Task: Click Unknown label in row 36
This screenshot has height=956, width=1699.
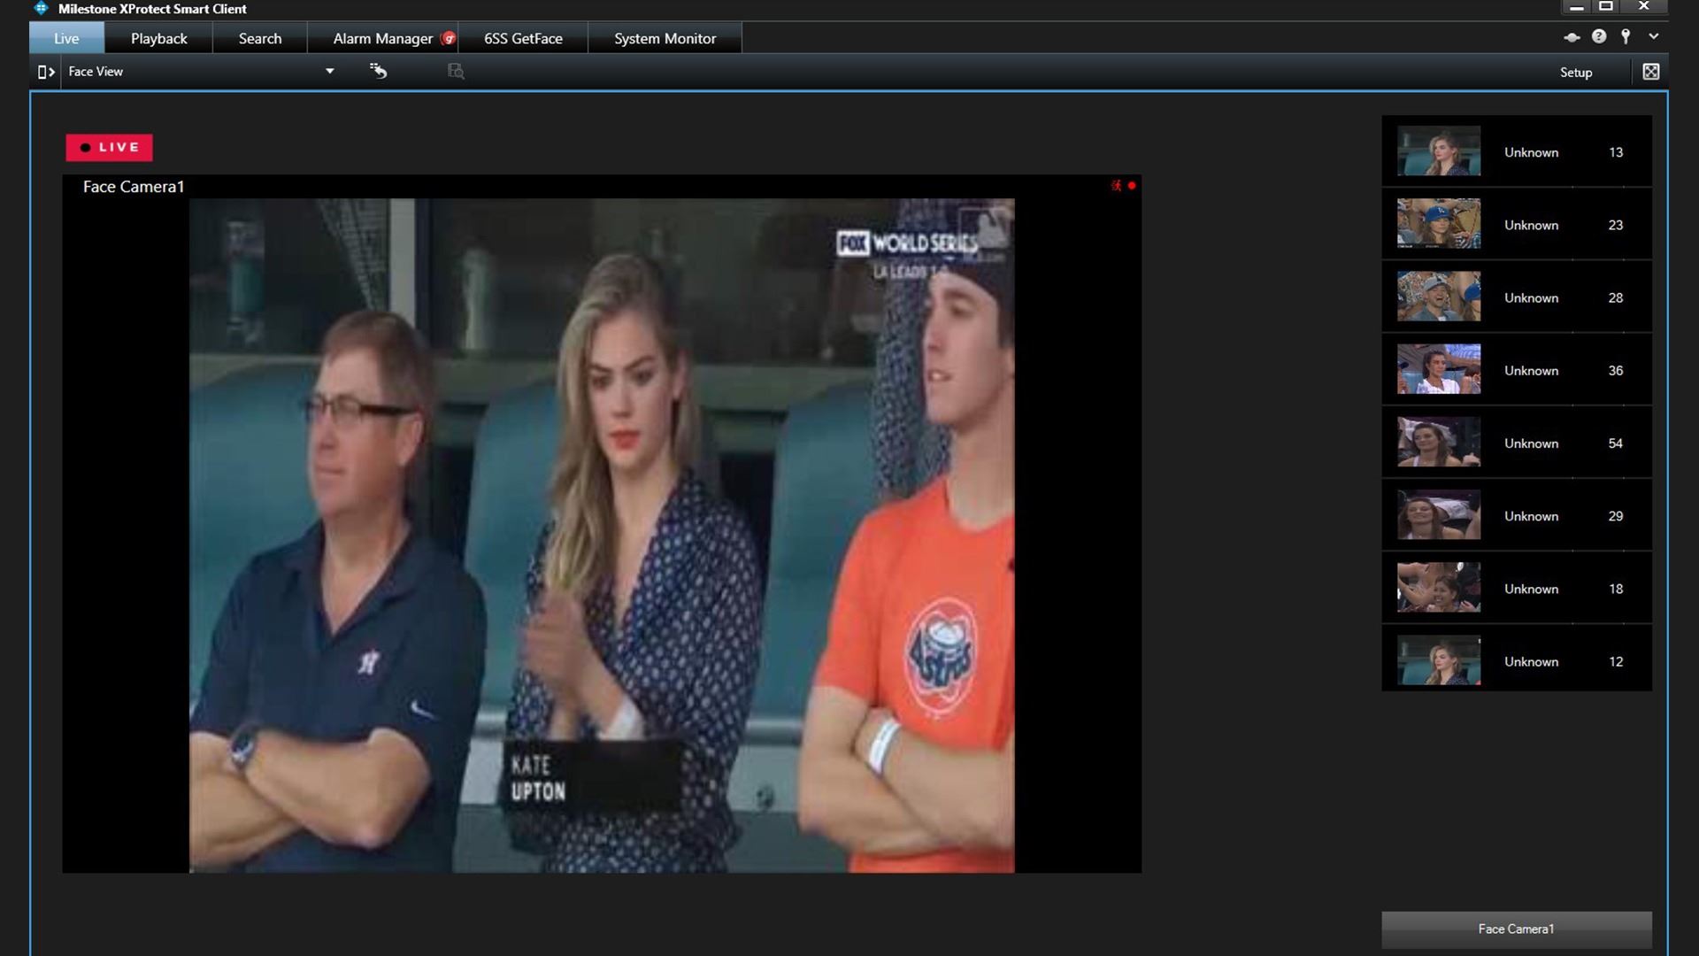Action: pyautogui.click(x=1531, y=370)
